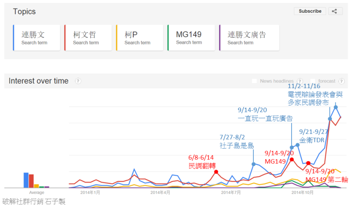Toggle the forecast checkbox

[313, 81]
